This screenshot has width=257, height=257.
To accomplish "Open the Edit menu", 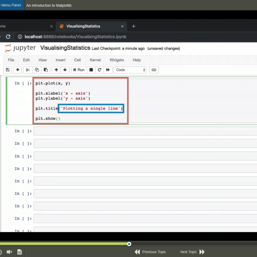I will point(26,60).
